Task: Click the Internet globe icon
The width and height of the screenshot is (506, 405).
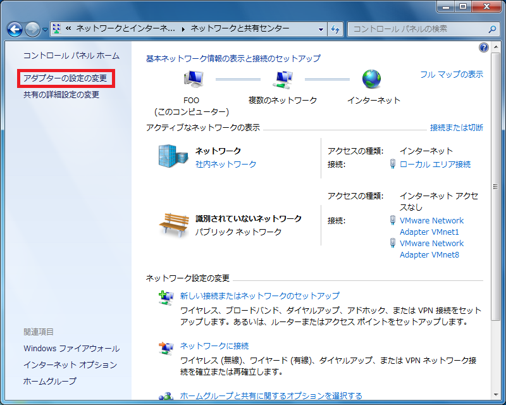Action: tap(371, 79)
